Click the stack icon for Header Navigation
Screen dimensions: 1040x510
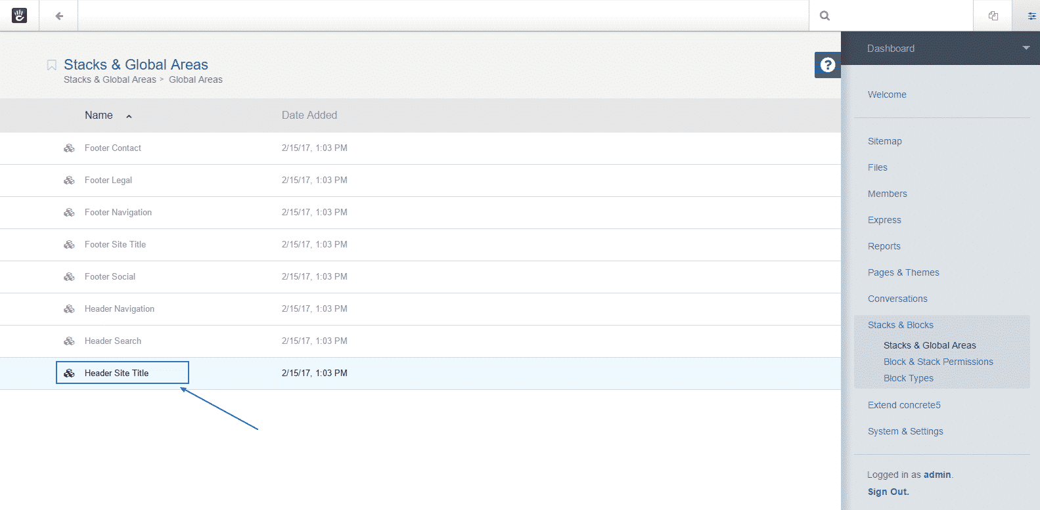pos(69,309)
